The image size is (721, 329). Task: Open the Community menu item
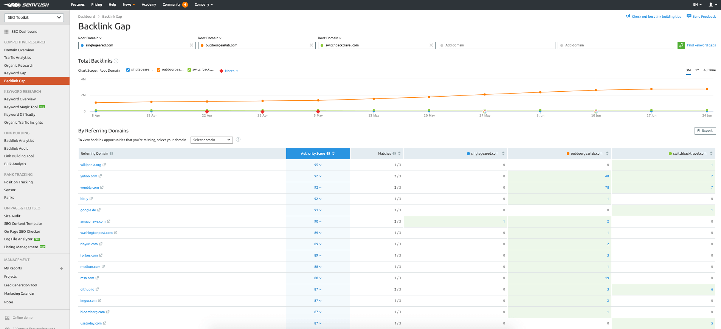175,5
